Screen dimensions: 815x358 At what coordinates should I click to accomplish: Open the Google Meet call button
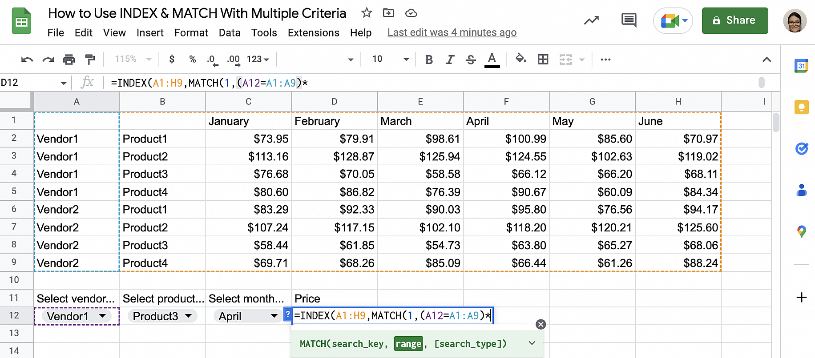coord(673,20)
